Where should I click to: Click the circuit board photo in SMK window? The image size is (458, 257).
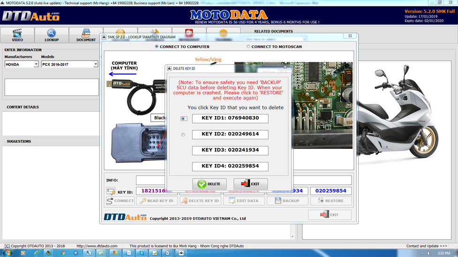click(323, 105)
